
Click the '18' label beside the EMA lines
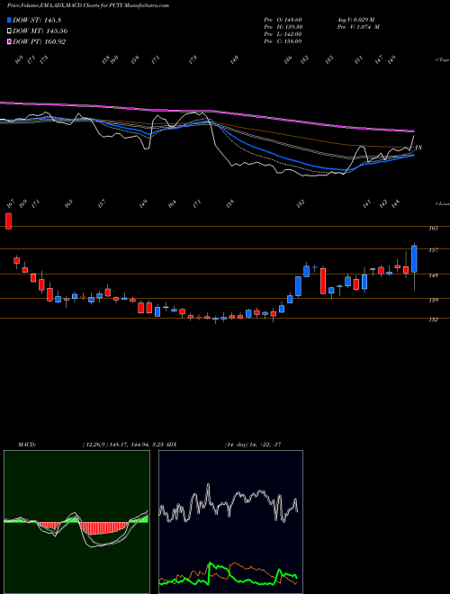click(418, 148)
